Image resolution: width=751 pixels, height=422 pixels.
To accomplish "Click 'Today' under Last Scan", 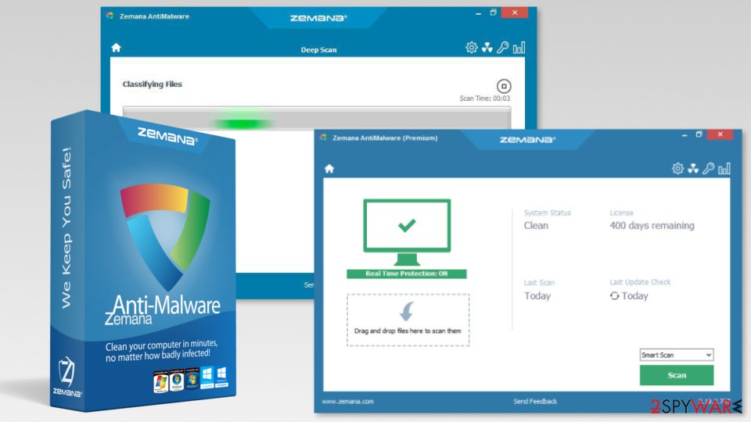I will click(x=537, y=295).
